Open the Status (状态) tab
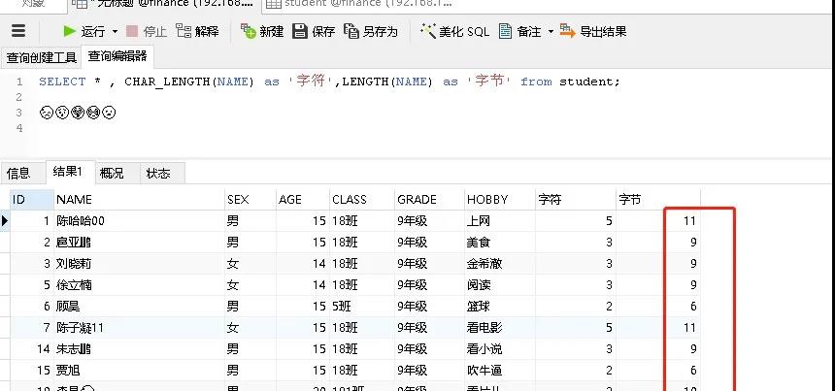Image resolution: width=835 pixels, height=391 pixels. pyautogui.click(x=158, y=174)
